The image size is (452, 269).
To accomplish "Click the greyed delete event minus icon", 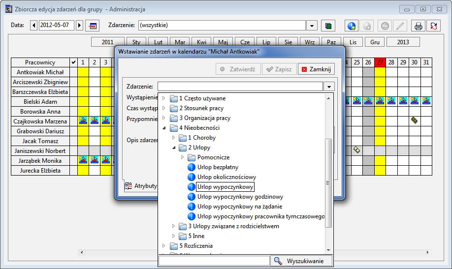I will [385, 26].
